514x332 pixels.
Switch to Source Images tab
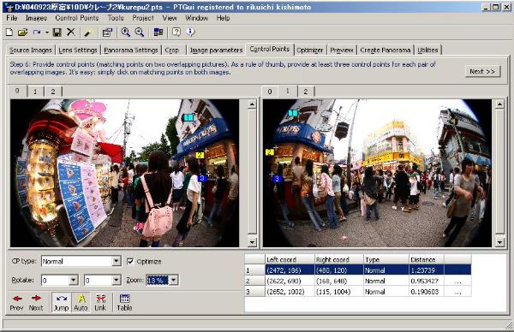[31, 50]
